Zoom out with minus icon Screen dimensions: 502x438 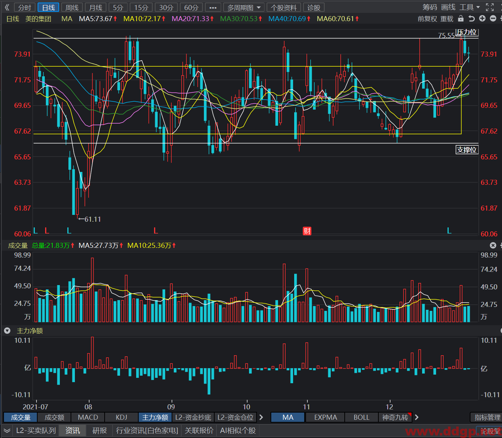click(493, 19)
